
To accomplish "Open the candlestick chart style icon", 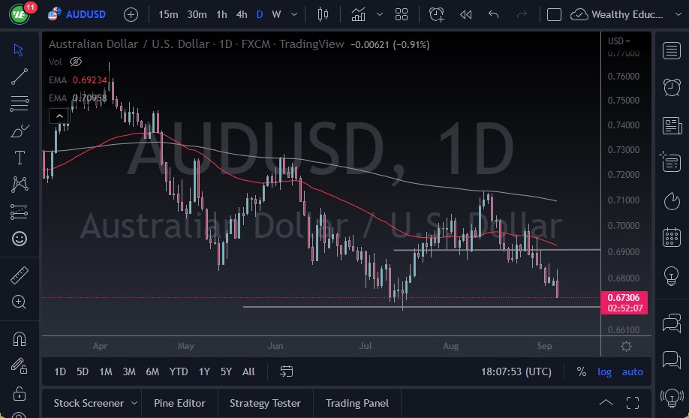I will pos(323,14).
